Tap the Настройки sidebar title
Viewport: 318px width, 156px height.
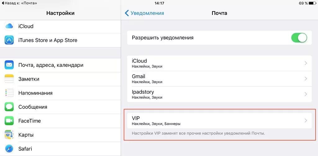pos(61,13)
